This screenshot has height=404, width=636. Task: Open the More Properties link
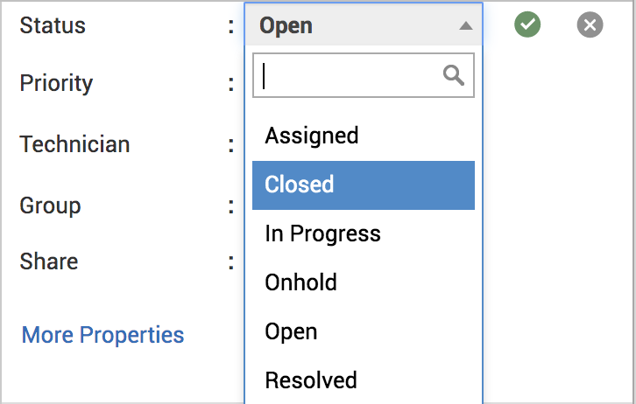coord(102,335)
